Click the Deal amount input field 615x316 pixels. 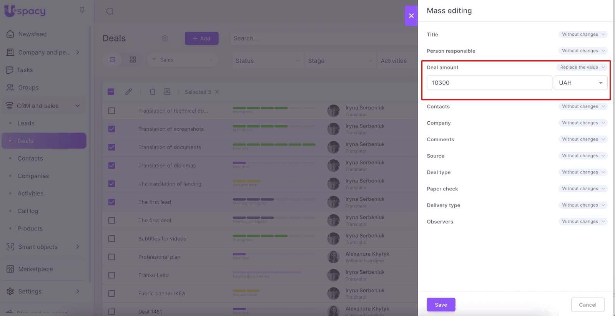click(x=489, y=83)
